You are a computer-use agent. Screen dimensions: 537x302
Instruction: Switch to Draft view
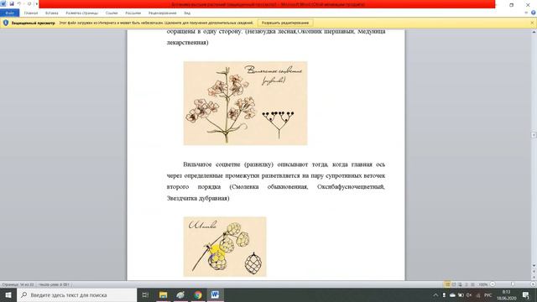(472, 284)
